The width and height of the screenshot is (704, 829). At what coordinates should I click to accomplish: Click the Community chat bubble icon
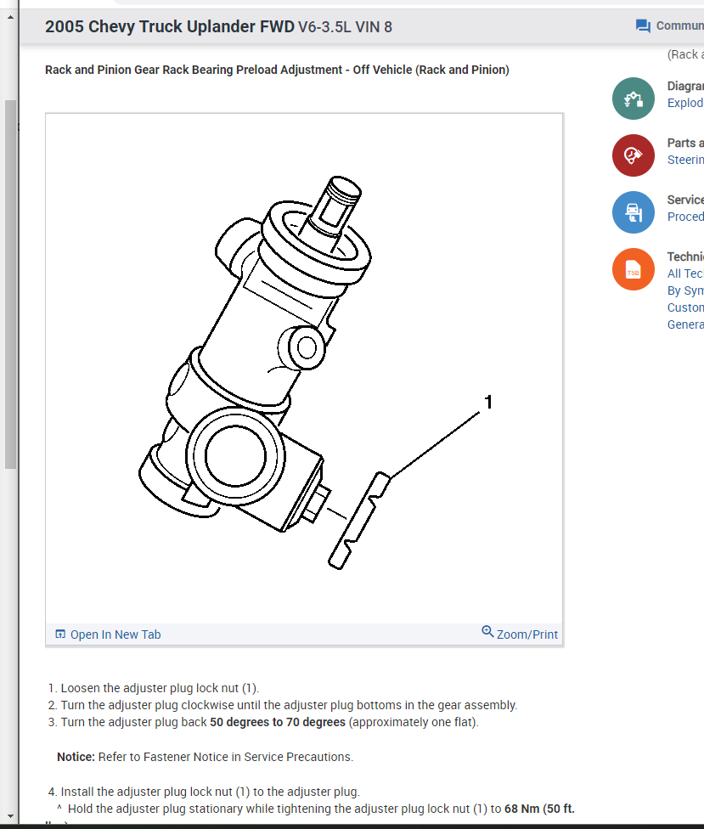(x=643, y=25)
